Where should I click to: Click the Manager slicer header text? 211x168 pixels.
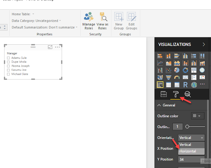(x=12, y=53)
